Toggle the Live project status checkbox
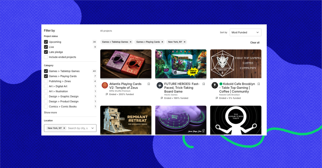Screen dimensions: 322x168 pyautogui.click(x=46, y=47)
